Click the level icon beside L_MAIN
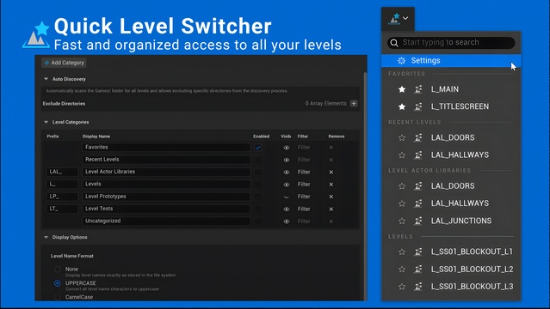 (417, 89)
